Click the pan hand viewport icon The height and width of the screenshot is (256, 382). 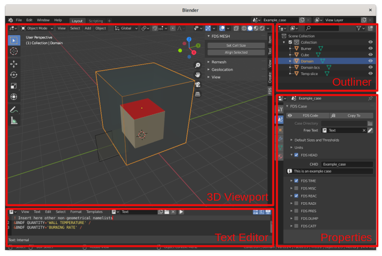[197, 75]
